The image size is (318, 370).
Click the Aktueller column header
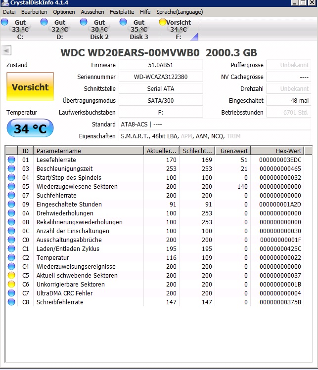click(x=162, y=151)
